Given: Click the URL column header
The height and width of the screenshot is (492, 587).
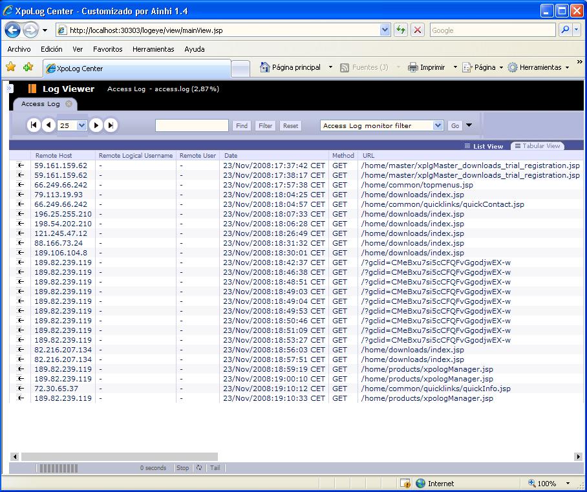Looking at the screenshot, I should click(368, 155).
